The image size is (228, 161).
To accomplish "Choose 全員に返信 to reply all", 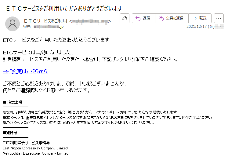I will pos(172,18).
